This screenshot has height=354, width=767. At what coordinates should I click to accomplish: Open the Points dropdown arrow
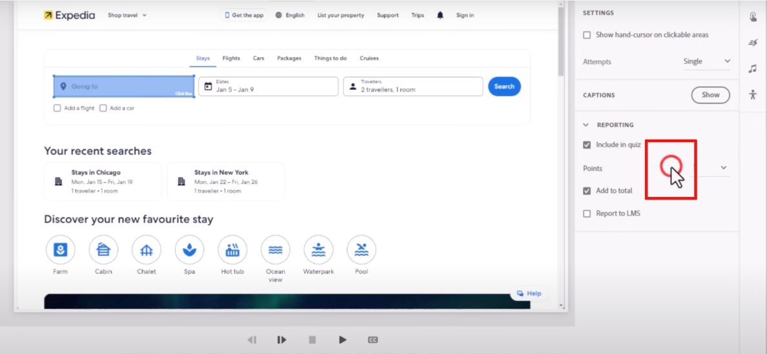[x=724, y=168]
